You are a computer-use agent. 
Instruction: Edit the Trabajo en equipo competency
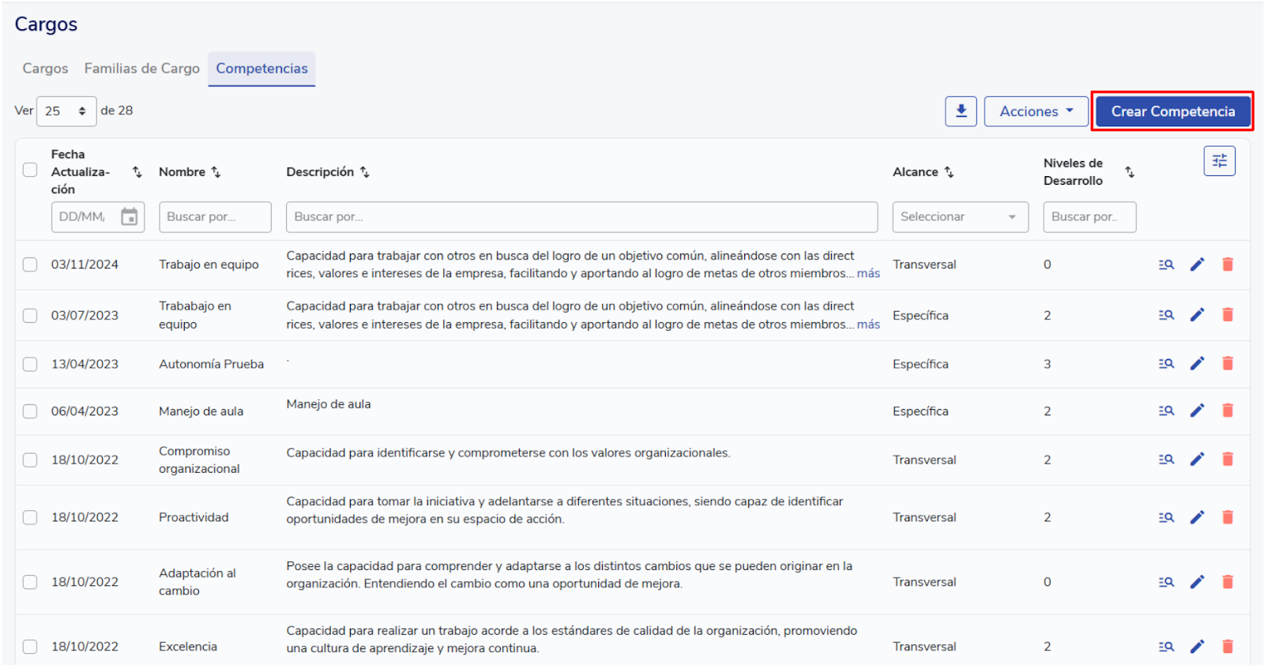tap(1198, 265)
